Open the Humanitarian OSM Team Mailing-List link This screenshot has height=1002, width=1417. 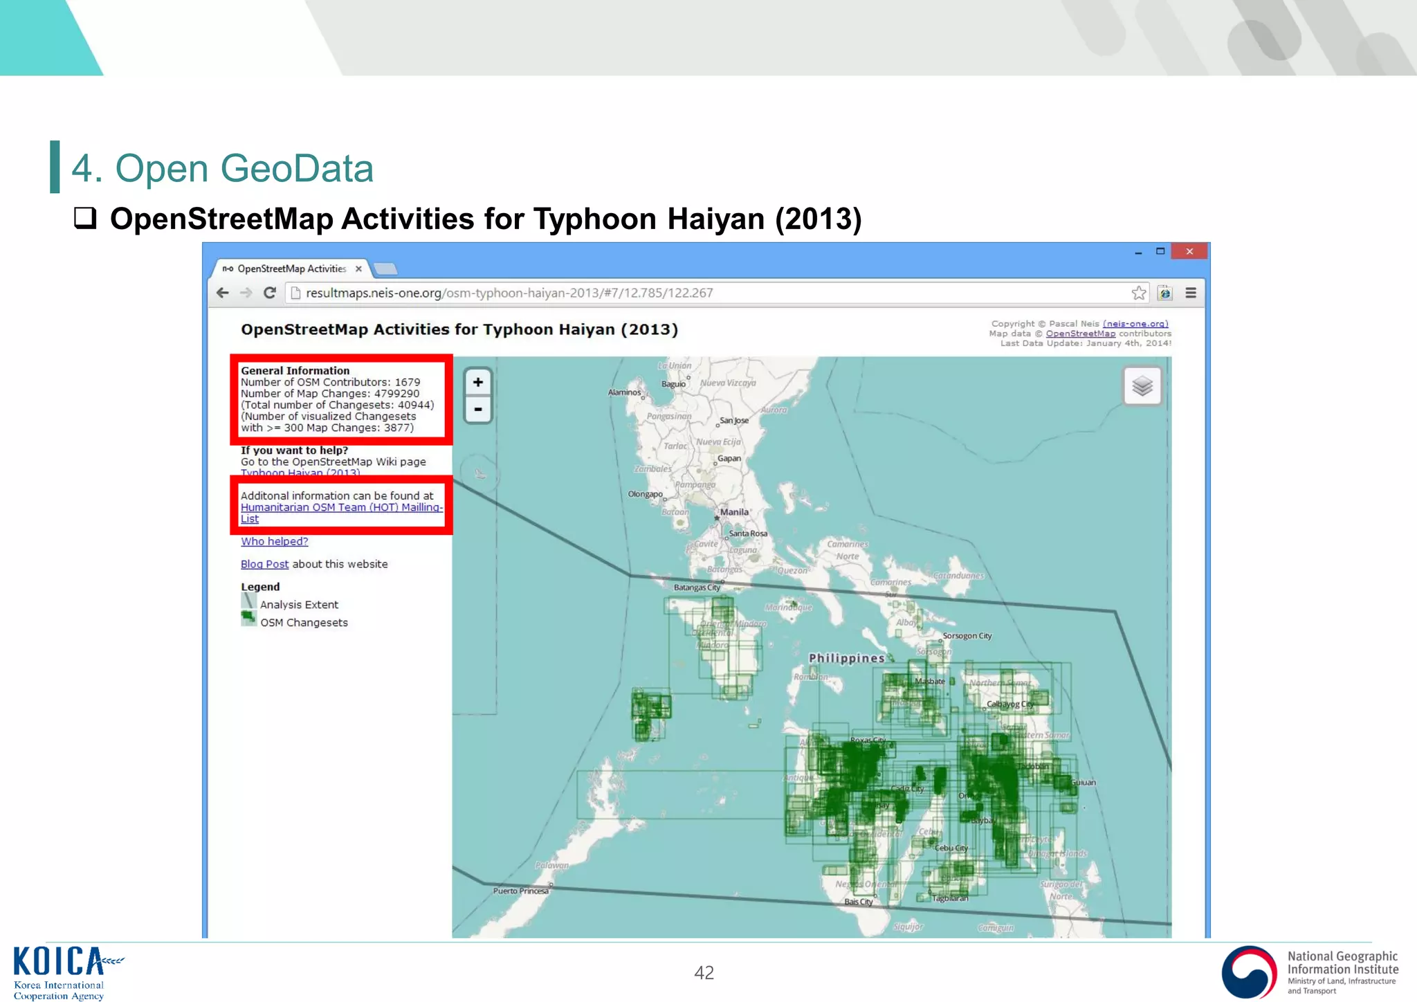tap(340, 507)
